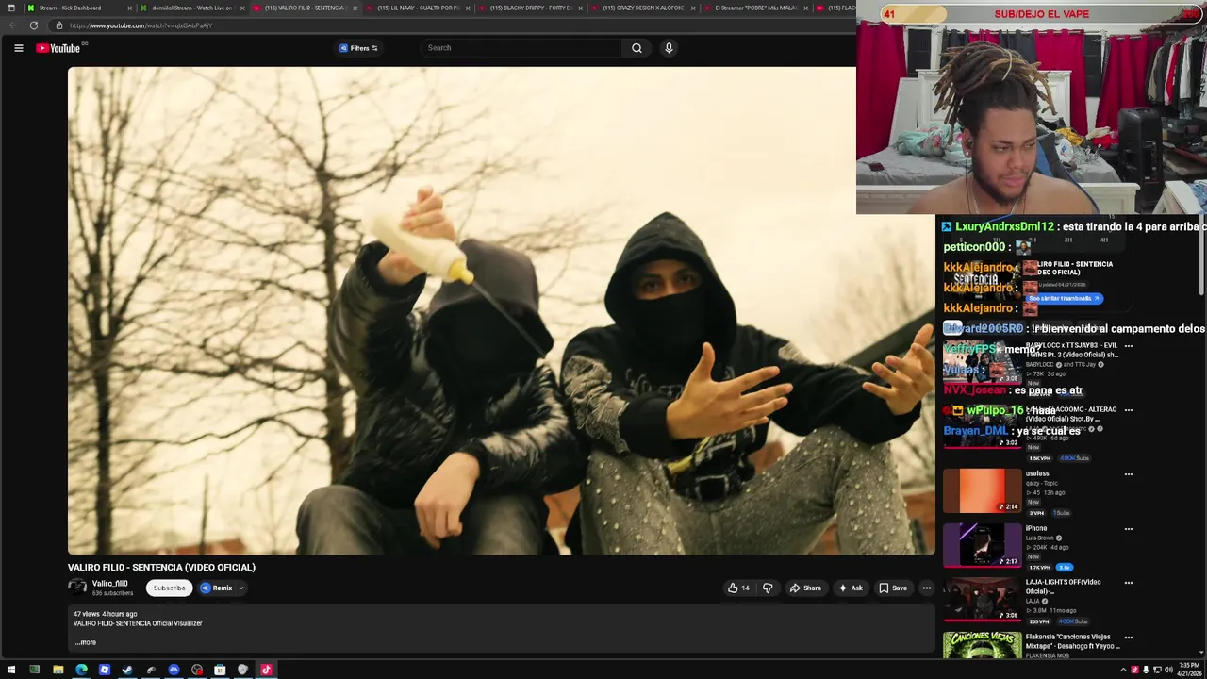Open options menu for LAJA-LIGHTS OFF video
Viewport: 1207px width, 679px height.
[x=1128, y=583]
